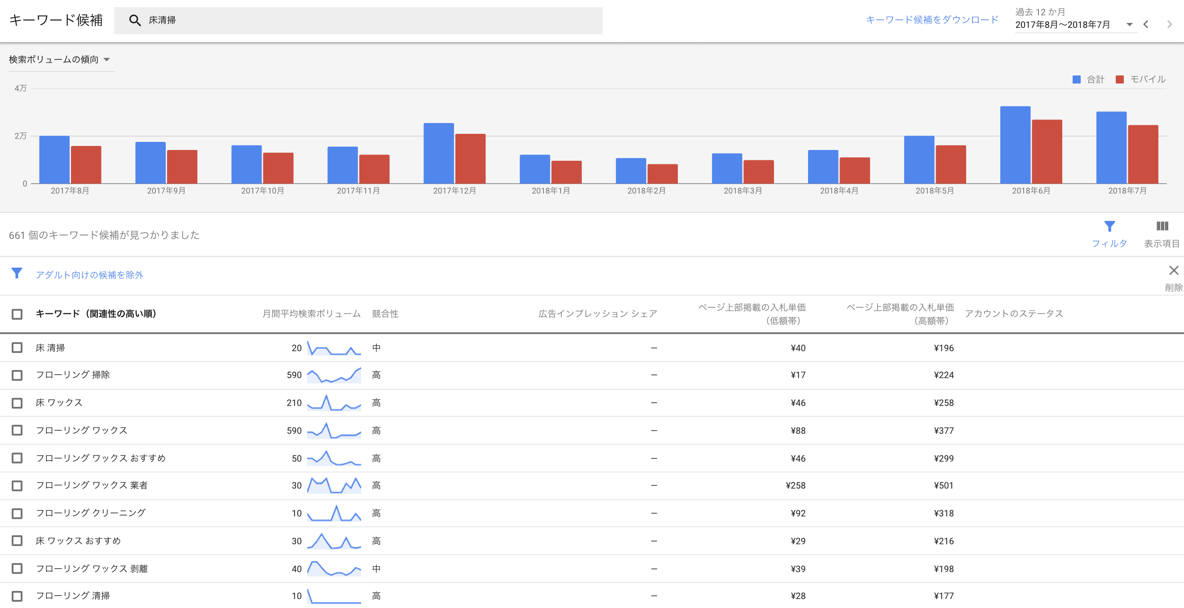Click the red モバイル legend swatch
This screenshot has width=1184, height=608.
[1120, 79]
